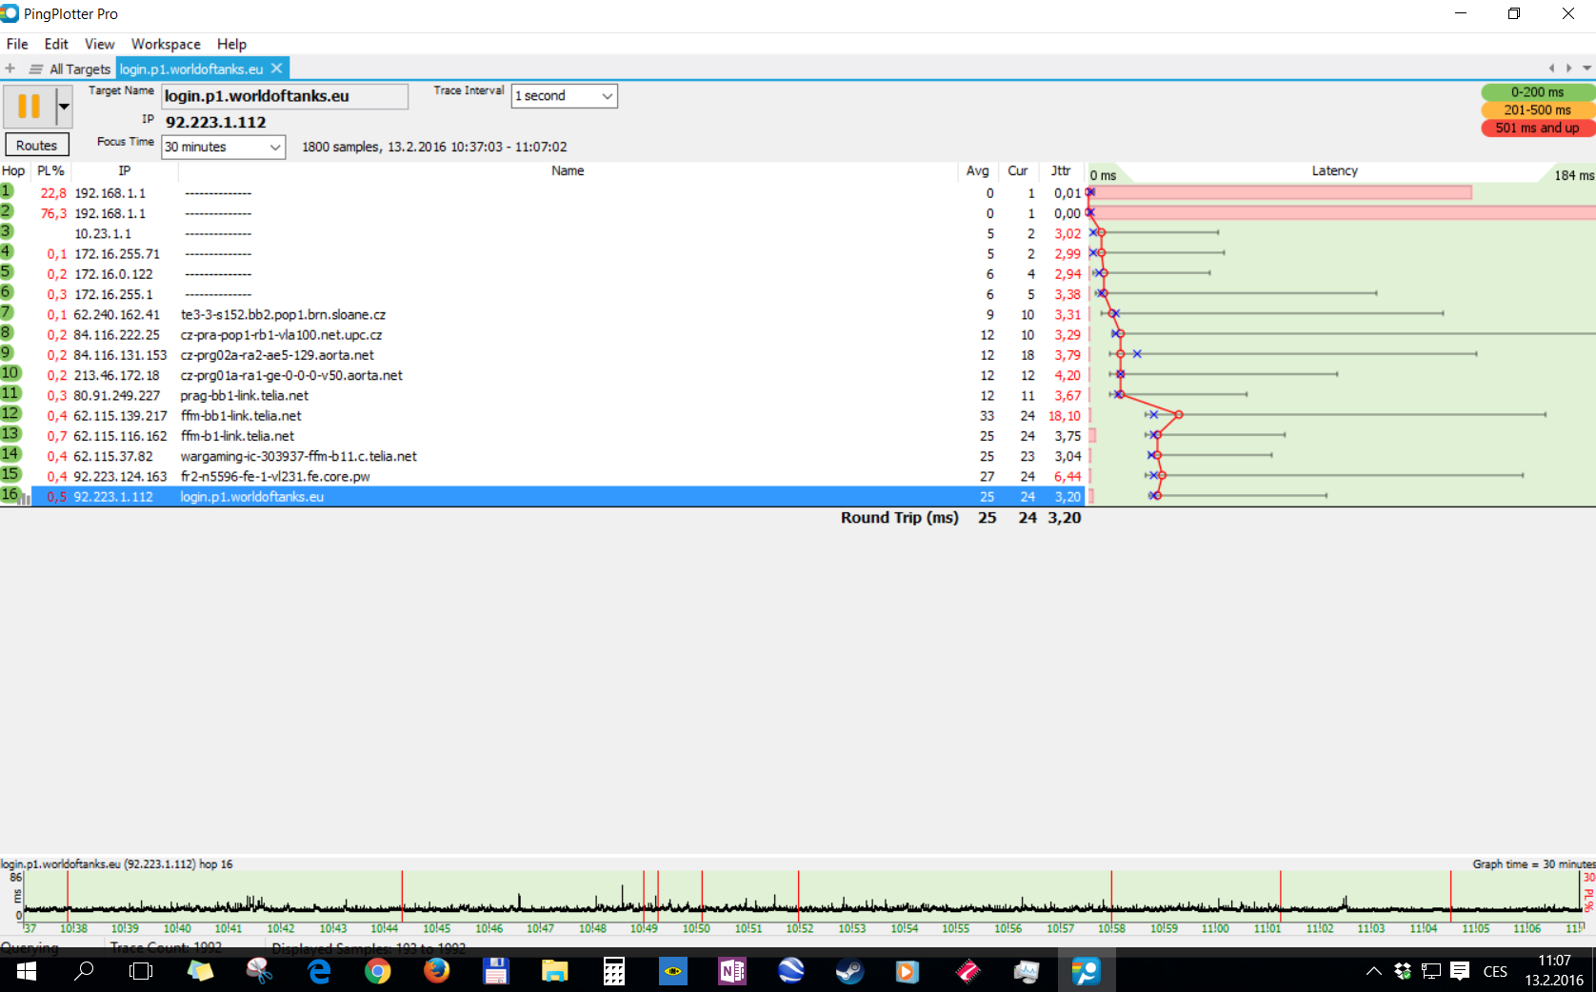The width and height of the screenshot is (1596, 992).
Task: Open the Help menu
Action: 231,44
